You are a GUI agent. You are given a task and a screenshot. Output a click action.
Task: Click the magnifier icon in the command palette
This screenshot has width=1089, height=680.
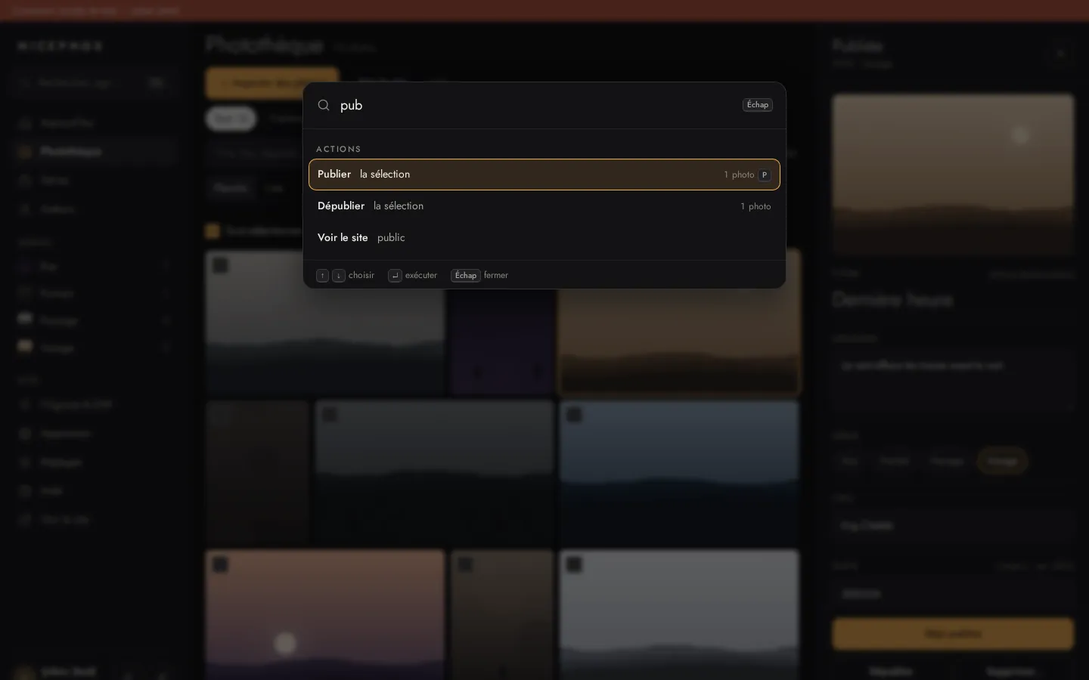coord(324,105)
